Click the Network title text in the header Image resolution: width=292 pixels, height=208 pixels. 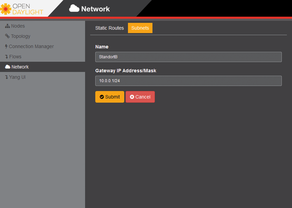96,9
